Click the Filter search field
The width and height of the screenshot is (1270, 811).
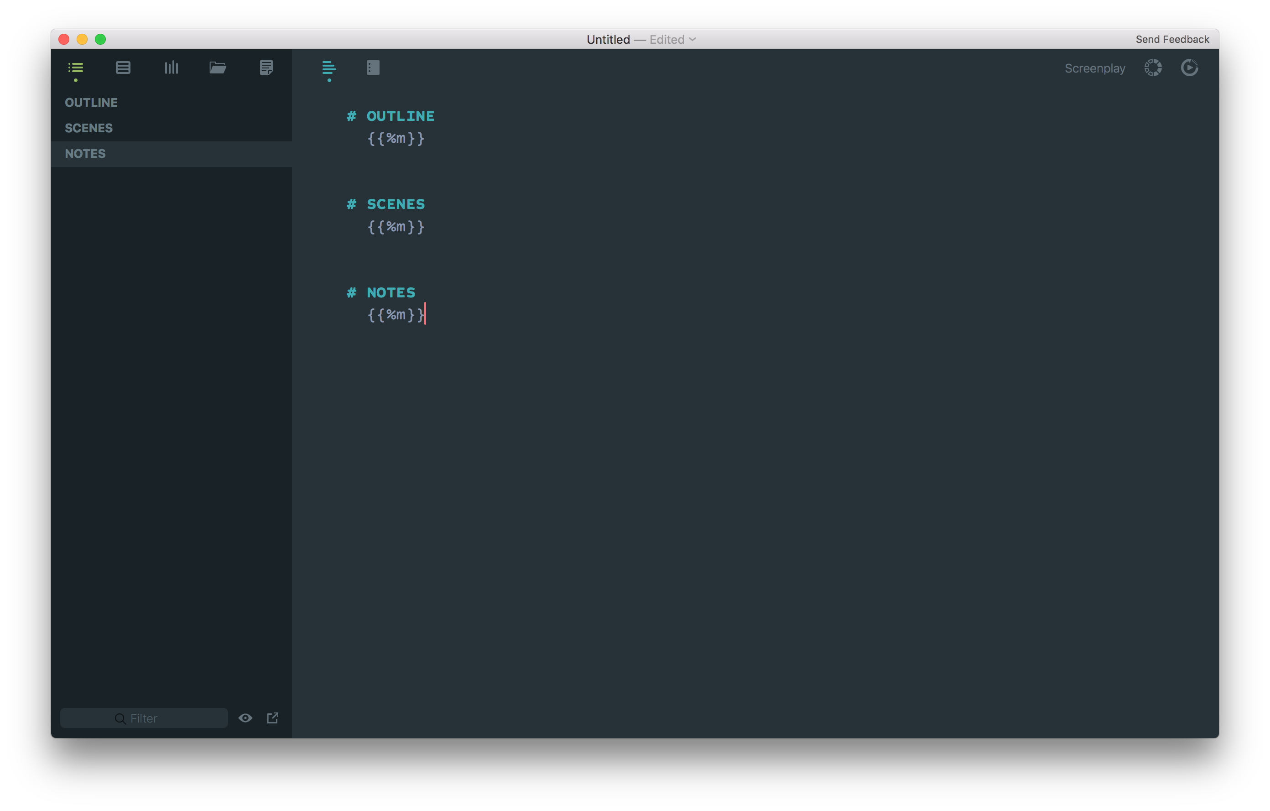144,718
